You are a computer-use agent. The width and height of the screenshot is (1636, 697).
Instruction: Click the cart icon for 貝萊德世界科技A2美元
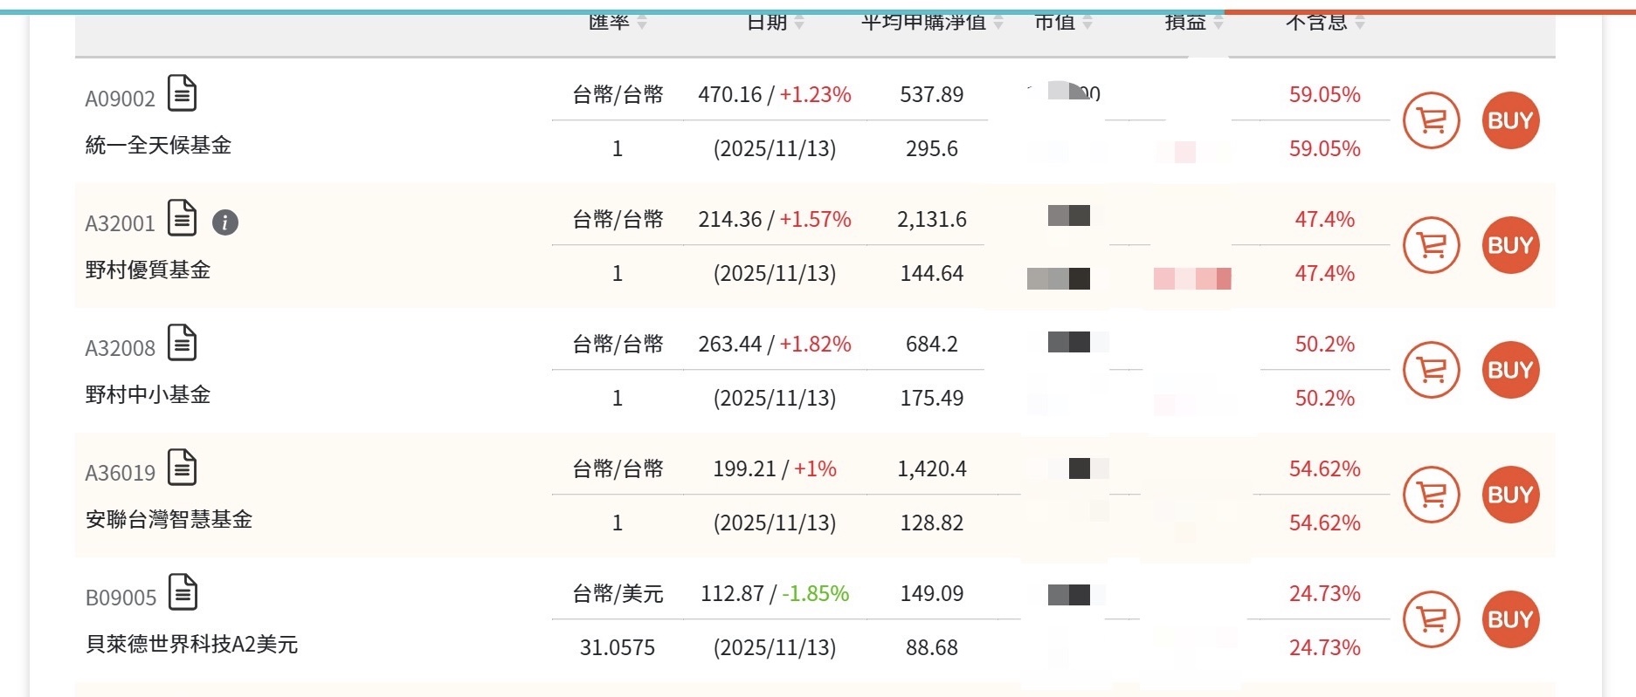tap(1430, 619)
